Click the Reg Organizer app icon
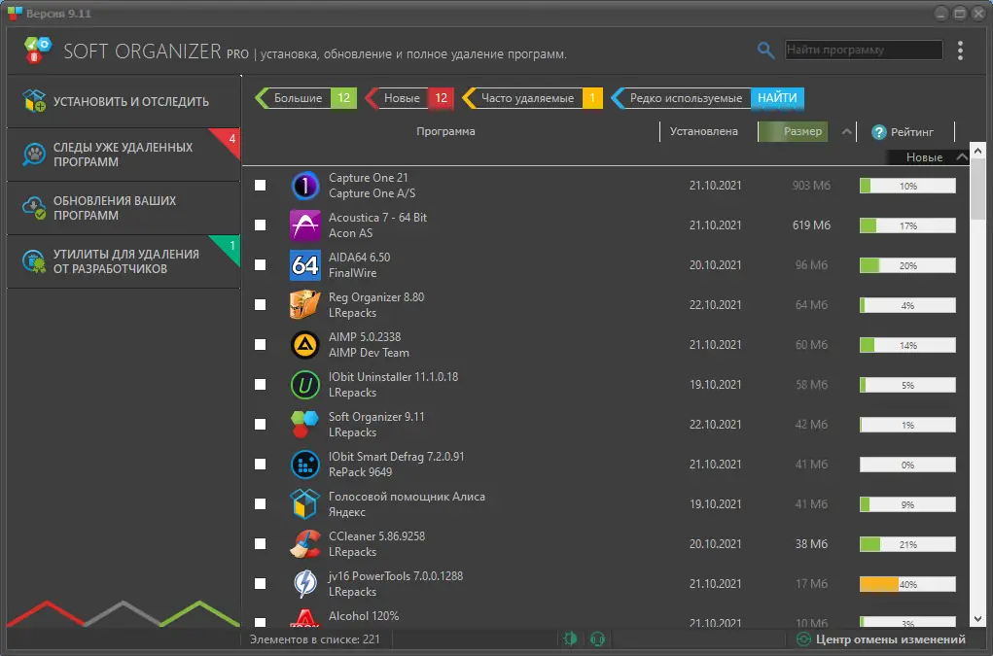This screenshot has width=993, height=656. tap(304, 305)
